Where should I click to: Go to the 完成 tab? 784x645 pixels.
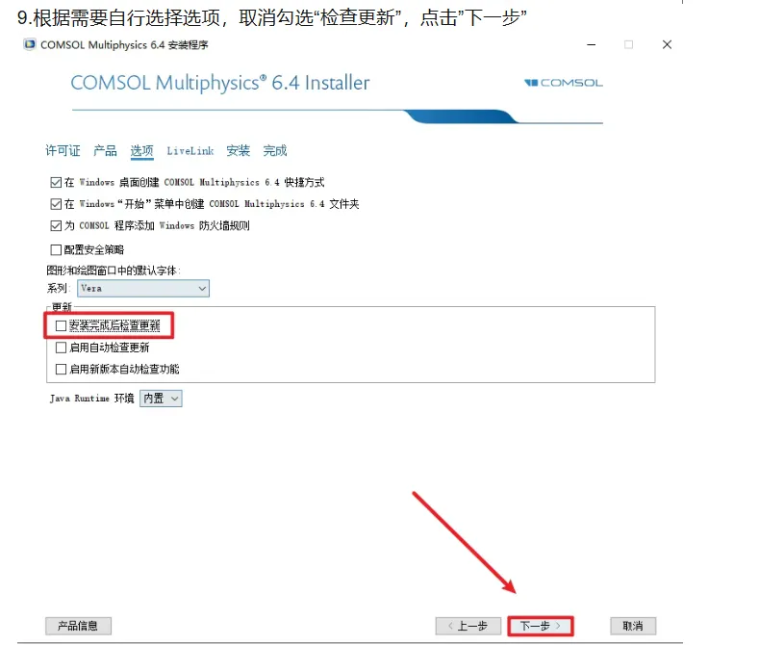[x=275, y=150]
